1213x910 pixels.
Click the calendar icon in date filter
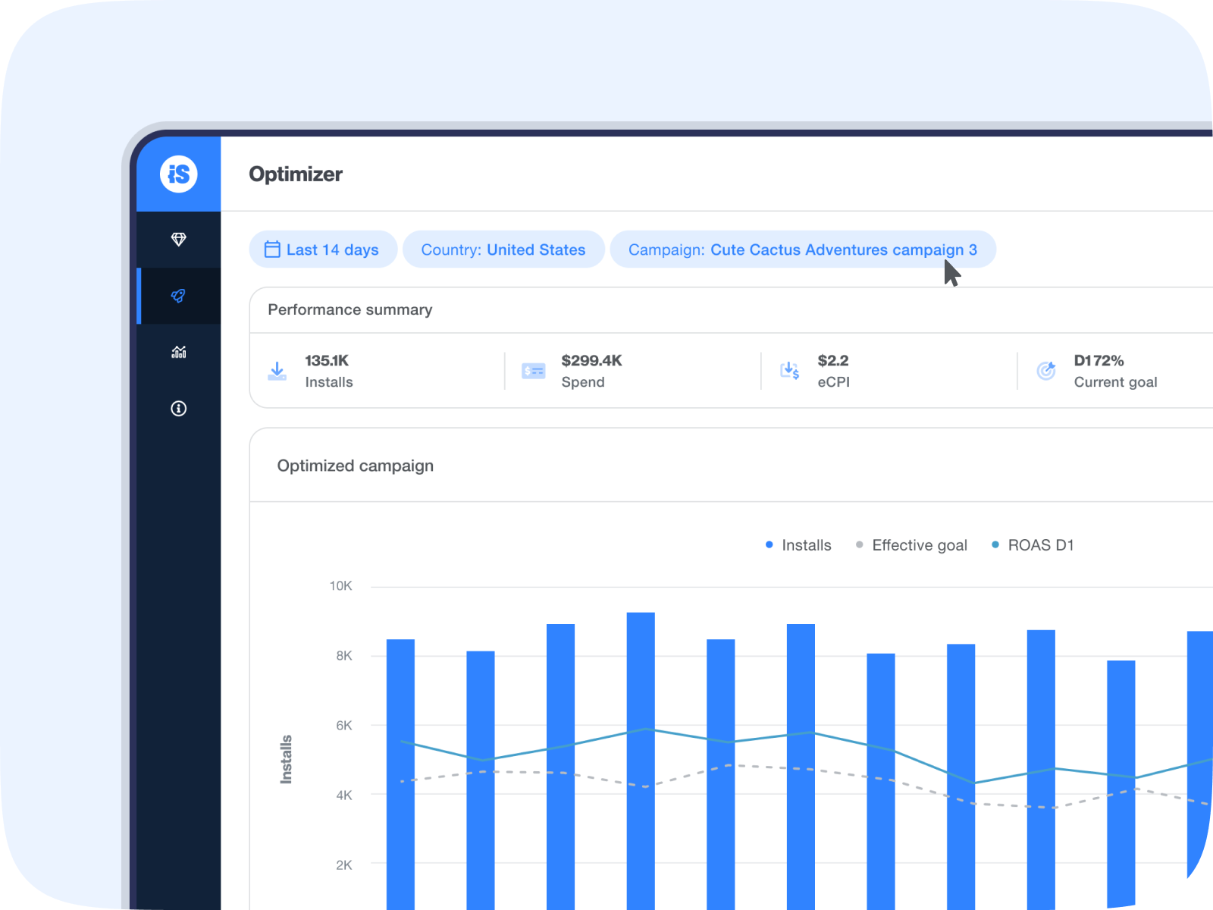(272, 249)
